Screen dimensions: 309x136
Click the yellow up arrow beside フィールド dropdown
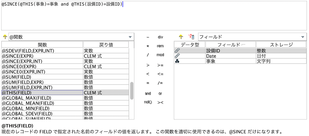(x=181, y=37)
